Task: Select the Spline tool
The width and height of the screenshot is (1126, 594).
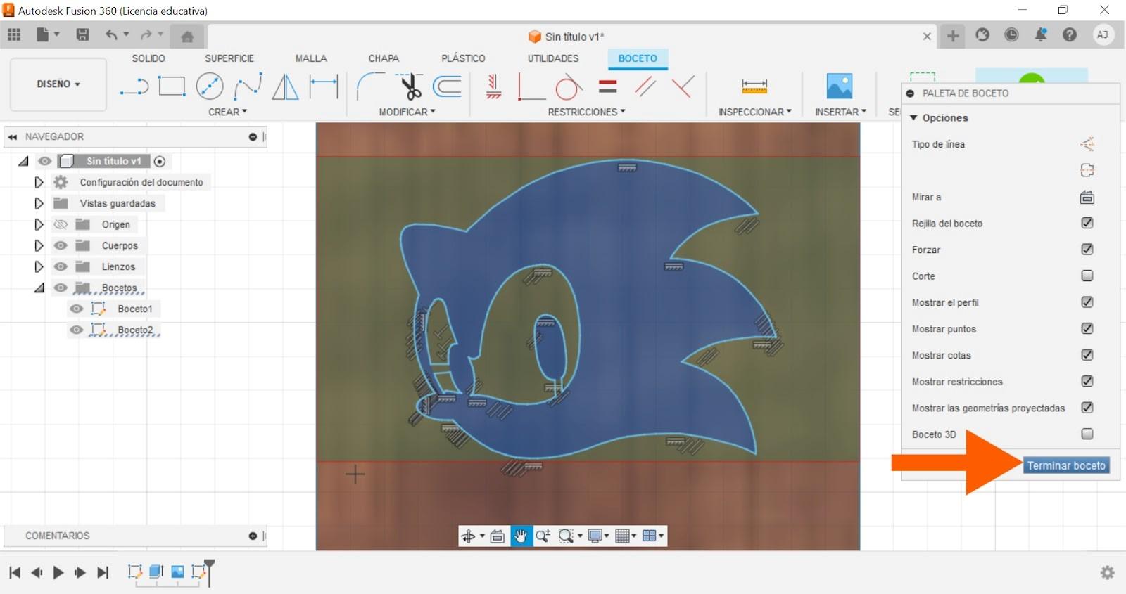Action: pos(248,86)
